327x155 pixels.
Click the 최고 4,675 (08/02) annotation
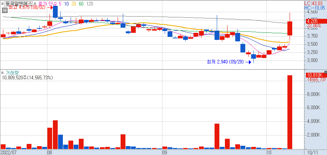[27, 7]
